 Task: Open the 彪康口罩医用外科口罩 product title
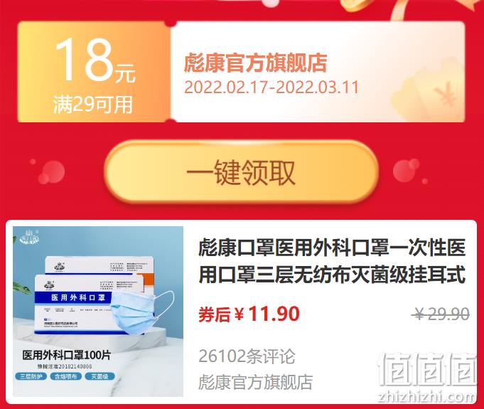tap(332, 261)
